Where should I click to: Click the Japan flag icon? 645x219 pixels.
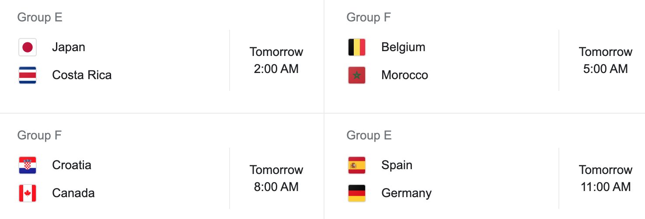pyautogui.click(x=28, y=47)
